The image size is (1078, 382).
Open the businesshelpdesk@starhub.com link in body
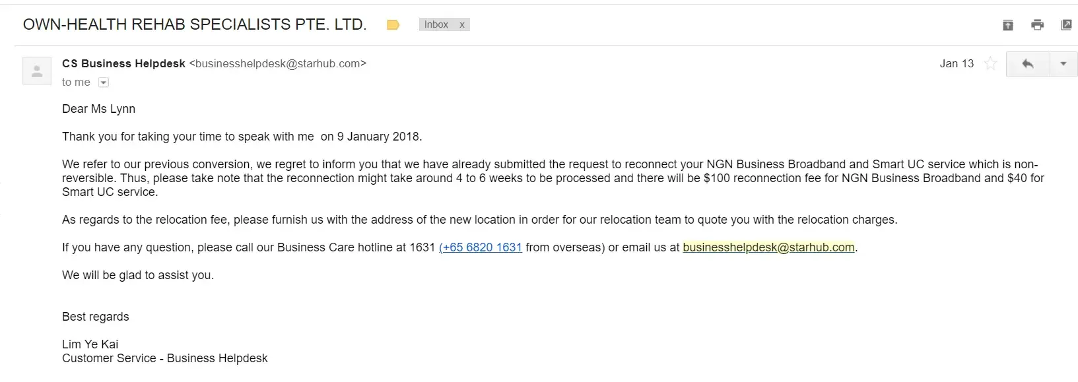(768, 247)
